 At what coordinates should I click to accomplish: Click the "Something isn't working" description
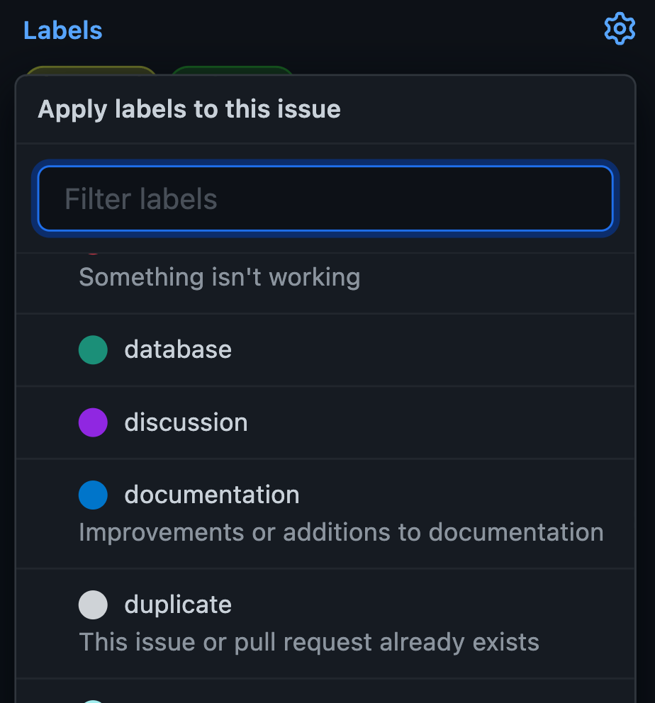coord(219,277)
